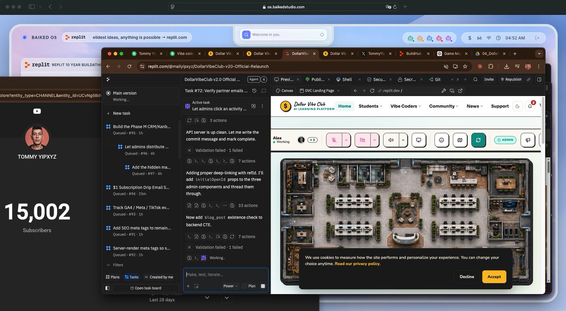Toggle the camera off button
Screen dimensions: 566x311
tap(362, 140)
